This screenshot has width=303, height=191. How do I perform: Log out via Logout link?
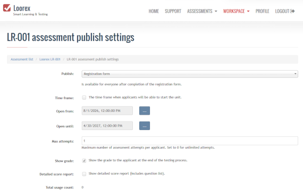point(284,11)
